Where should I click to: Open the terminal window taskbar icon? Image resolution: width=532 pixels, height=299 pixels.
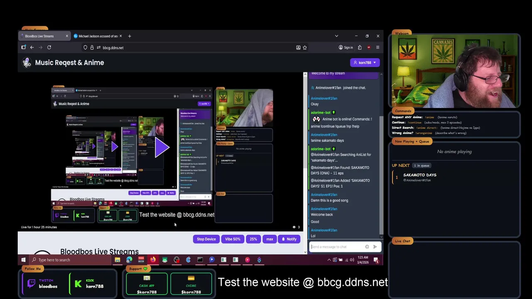coord(200,260)
